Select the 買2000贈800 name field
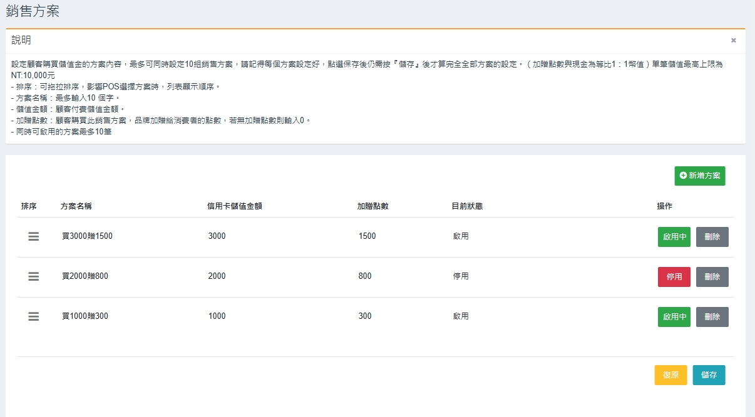This screenshot has width=755, height=417. click(x=85, y=276)
